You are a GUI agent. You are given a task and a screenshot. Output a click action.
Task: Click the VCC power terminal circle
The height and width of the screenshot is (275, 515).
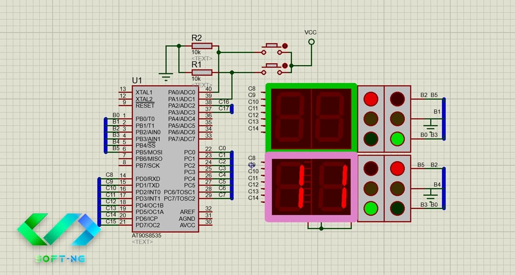pyautogui.click(x=311, y=42)
